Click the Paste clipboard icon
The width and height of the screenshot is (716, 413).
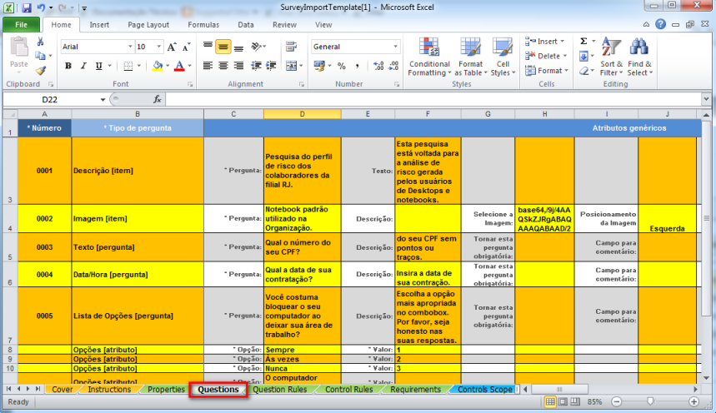pos(19,47)
